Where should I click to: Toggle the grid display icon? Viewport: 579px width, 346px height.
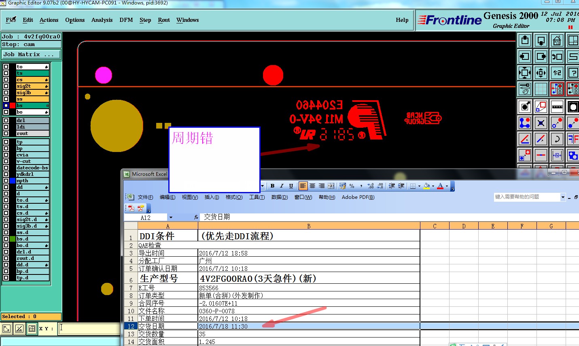541,89
